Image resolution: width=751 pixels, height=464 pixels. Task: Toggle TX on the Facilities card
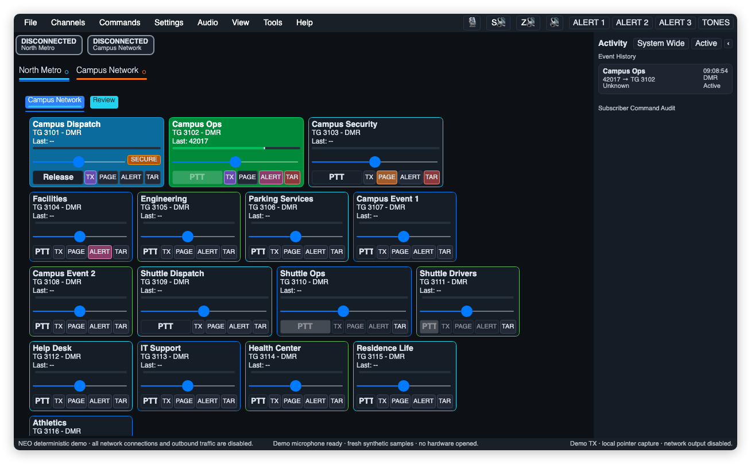[x=59, y=252]
